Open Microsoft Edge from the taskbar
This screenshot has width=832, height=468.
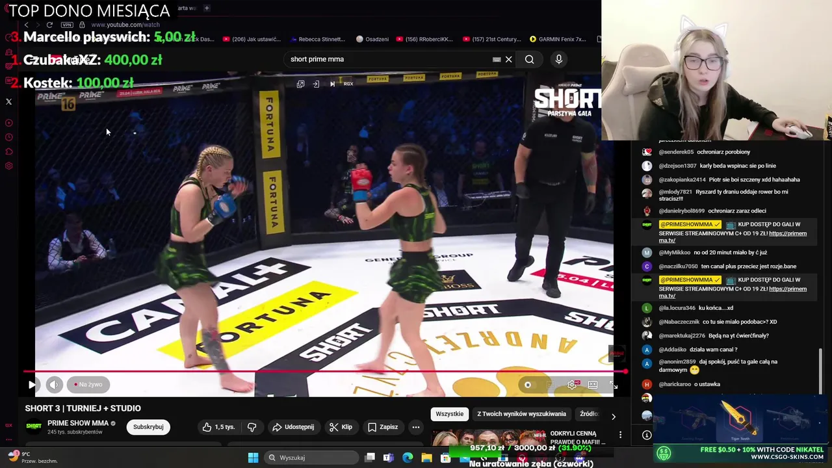point(408,458)
